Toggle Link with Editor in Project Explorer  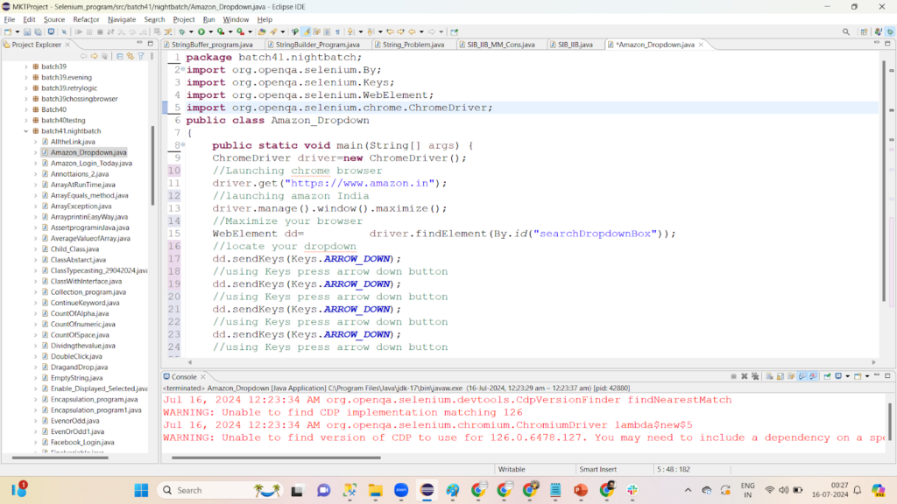pyautogui.click(x=131, y=56)
